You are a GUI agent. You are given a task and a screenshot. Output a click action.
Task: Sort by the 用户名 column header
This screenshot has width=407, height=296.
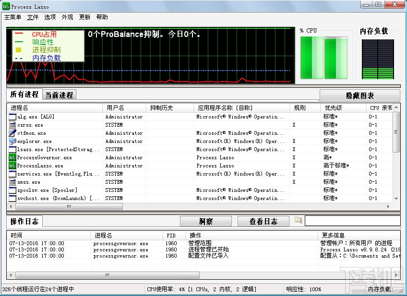coord(124,108)
